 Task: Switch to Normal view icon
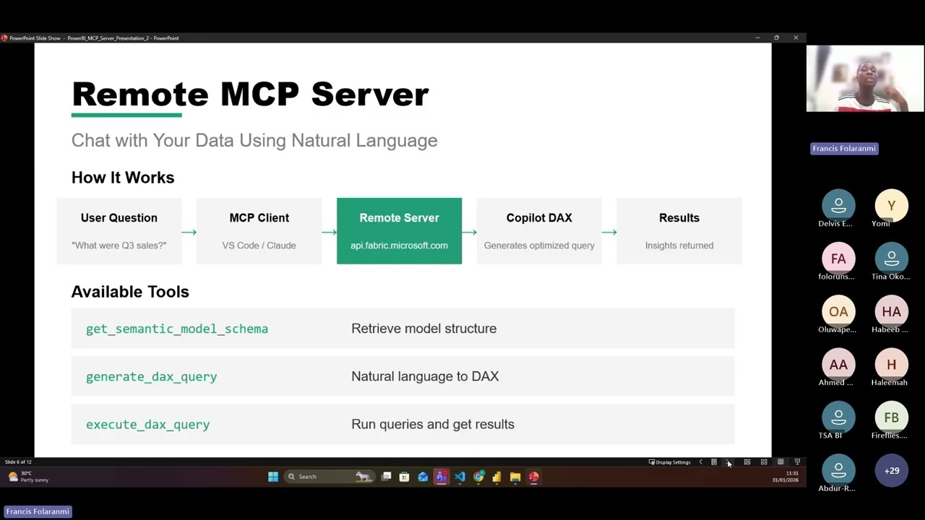click(x=747, y=462)
